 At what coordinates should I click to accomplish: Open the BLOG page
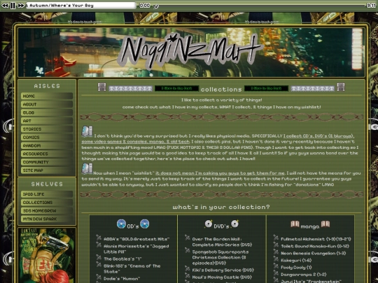pyautogui.click(x=47, y=113)
